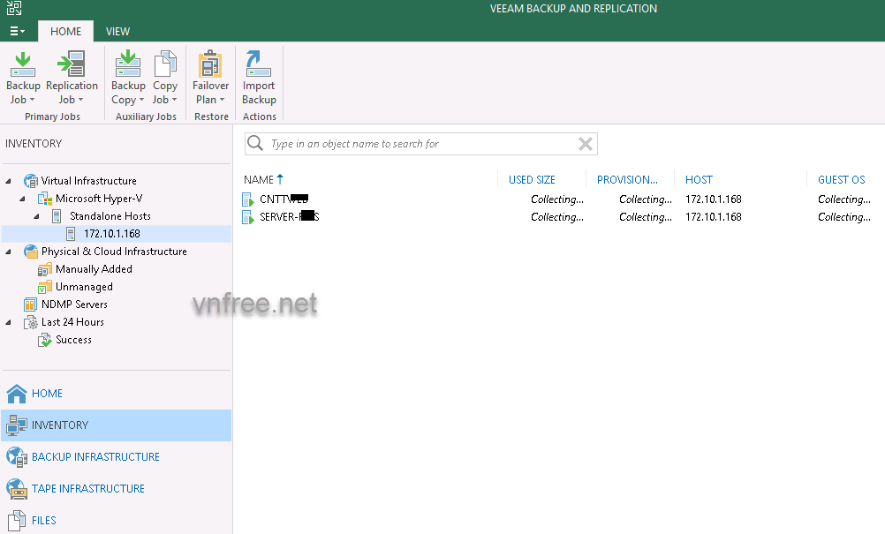Screen dimensions: 885x534
Task: Collapse the Virtual Infrastructure tree node
Action: (9, 181)
